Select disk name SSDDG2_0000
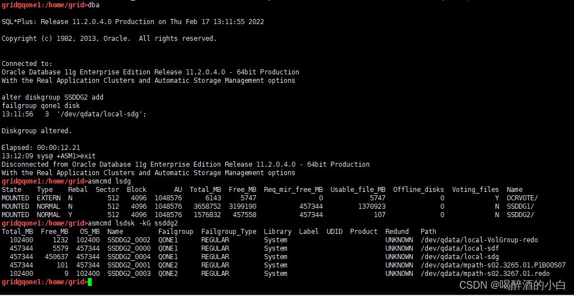 129,248
